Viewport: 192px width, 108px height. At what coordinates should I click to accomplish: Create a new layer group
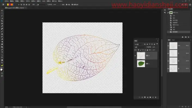pyautogui.click(x=150, y=97)
